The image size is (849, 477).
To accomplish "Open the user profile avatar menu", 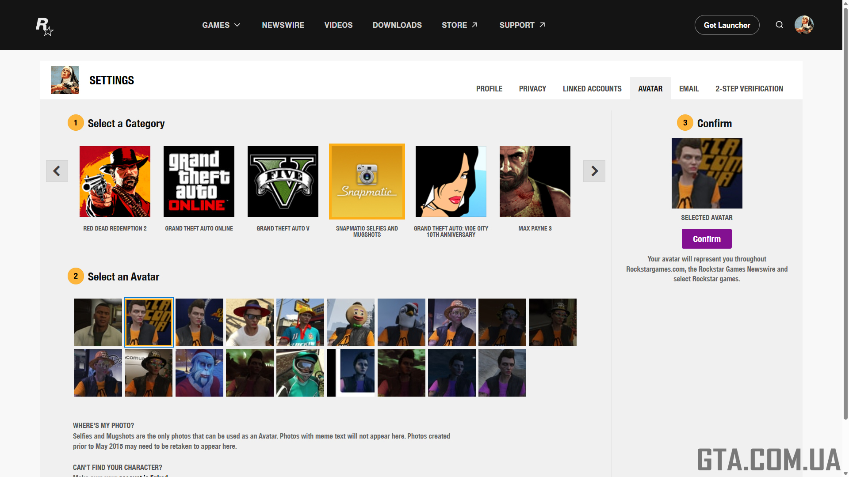I will tap(803, 25).
